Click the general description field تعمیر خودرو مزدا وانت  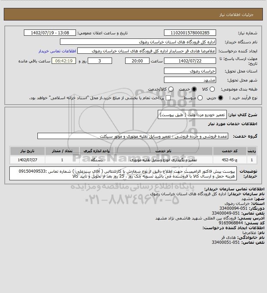click(x=192, y=114)
